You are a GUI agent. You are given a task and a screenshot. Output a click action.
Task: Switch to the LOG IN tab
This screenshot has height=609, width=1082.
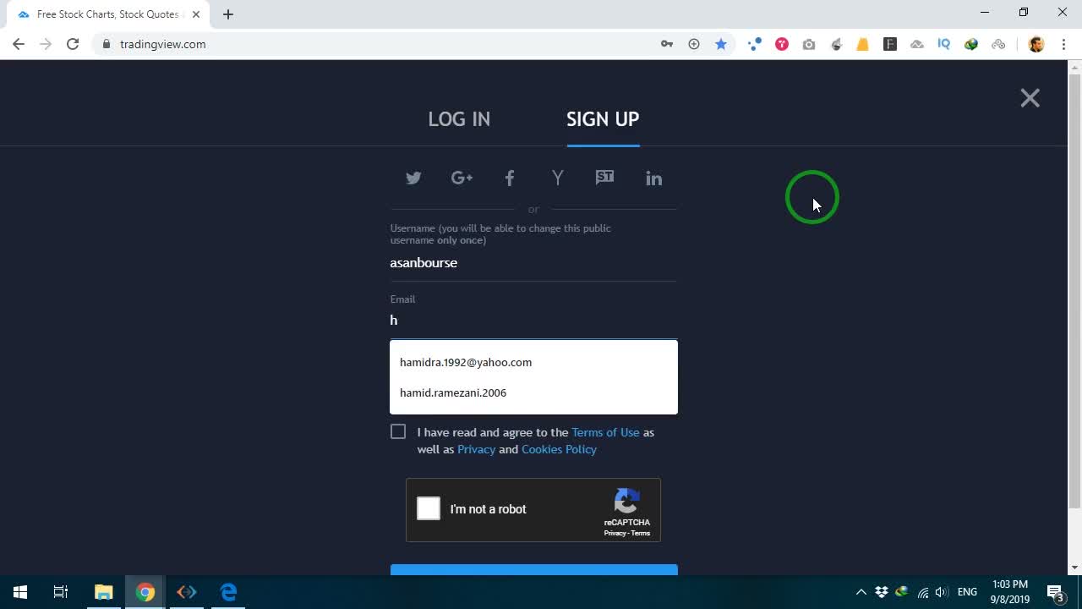[x=459, y=119]
